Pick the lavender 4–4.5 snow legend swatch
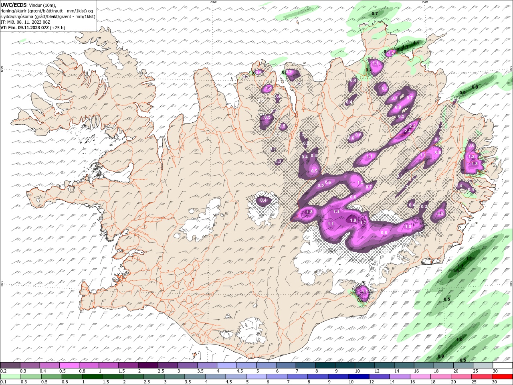Viewport: 513px width, 385px height. pyautogui.click(x=226, y=365)
